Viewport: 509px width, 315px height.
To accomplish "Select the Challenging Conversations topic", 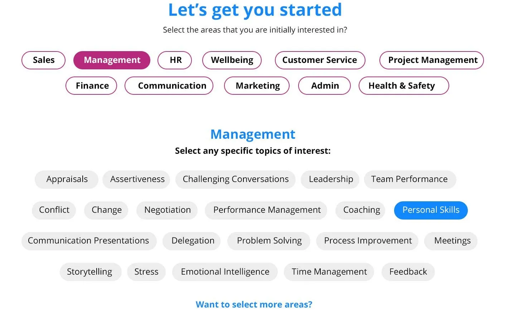I will coord(236,179).
